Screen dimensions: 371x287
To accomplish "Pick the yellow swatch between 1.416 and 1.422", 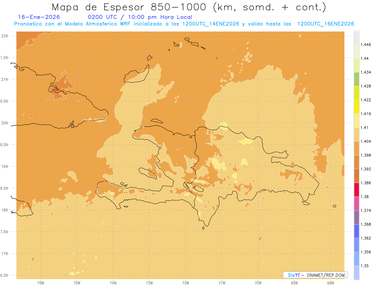I will coord(356,107).
